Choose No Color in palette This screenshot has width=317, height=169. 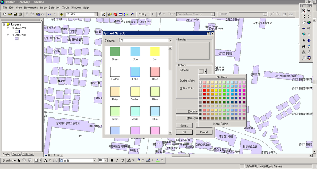click(x=222, y=77)
